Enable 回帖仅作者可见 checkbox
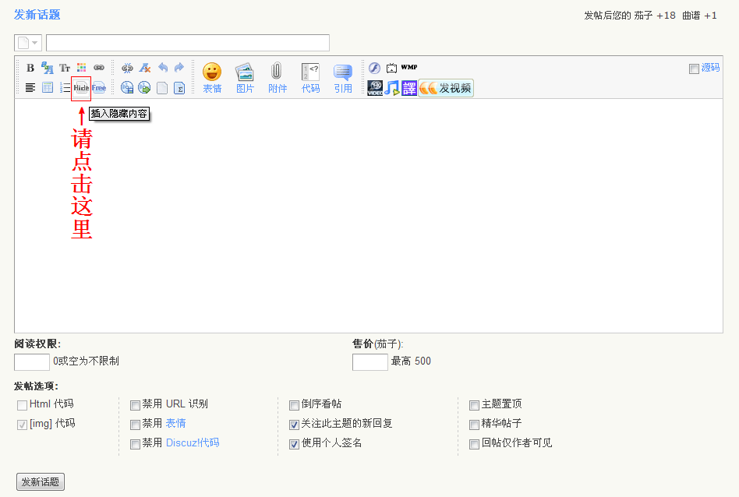Image resolution: width=739 pixels, height=497 pixels. click(474, 444)
